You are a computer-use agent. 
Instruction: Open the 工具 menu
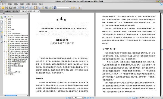(22, 4)
